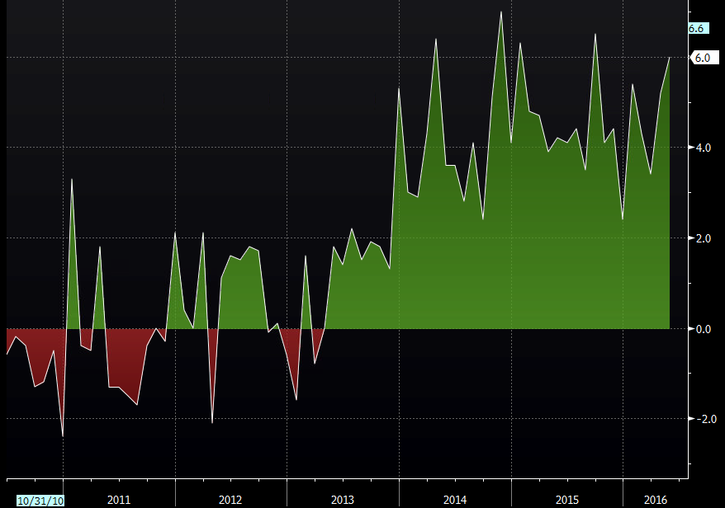Click the 10/31/10 start date label
Image resolution: width=725 pixels, height=508 pixels.
pos(40,501)
